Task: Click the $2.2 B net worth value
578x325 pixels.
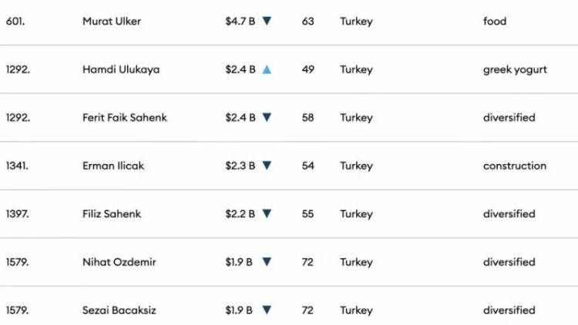Action: [240, 214]
